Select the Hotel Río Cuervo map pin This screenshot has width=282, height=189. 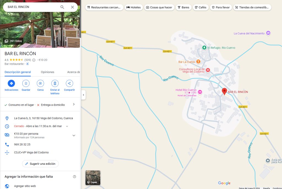[x=200, y=92]
